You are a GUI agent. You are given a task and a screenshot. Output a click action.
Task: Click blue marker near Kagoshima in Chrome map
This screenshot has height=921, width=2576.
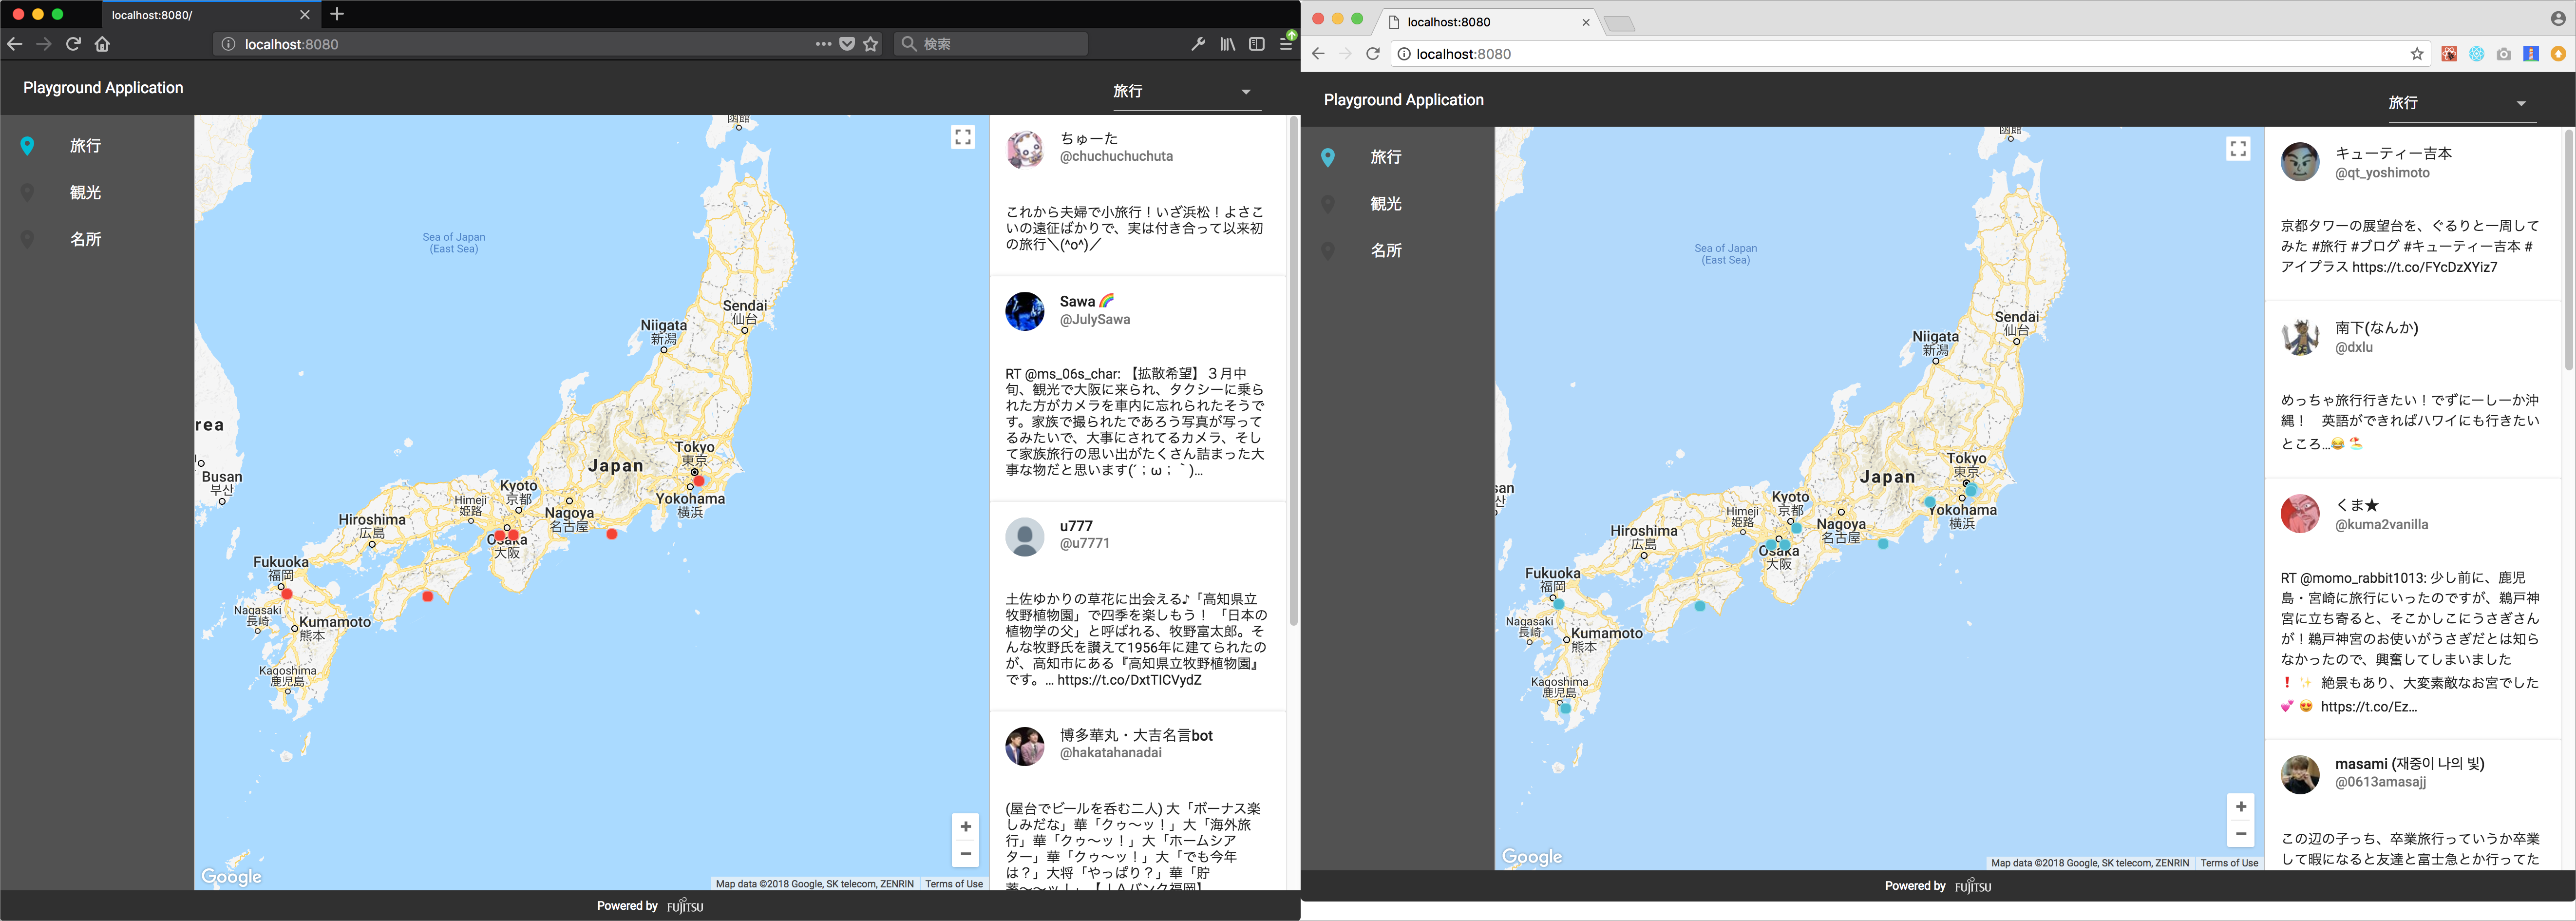coord(1565,708)
